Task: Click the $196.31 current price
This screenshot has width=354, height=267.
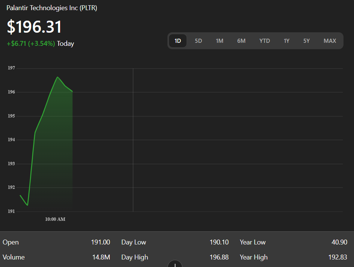Action: (35, 27)
